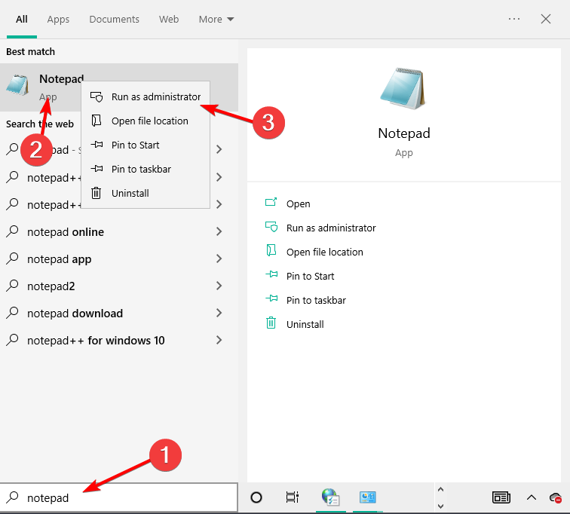Click the Notepad app icon in best match
This screenshot has width=570, height=514.
tap(17, 84)
